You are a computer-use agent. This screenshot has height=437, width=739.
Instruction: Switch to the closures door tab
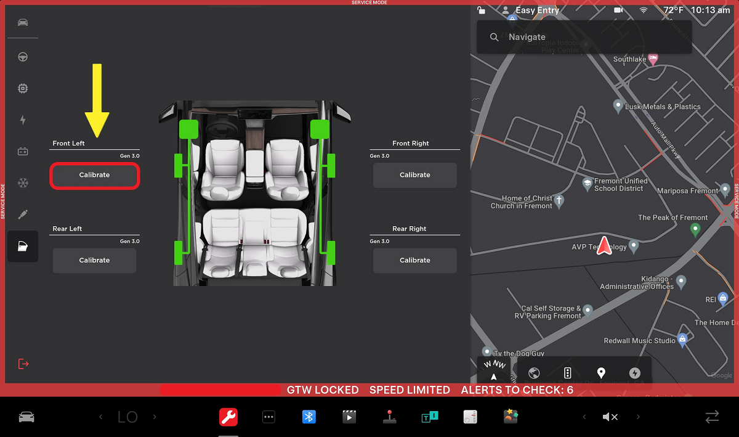(x=23, y=247)
